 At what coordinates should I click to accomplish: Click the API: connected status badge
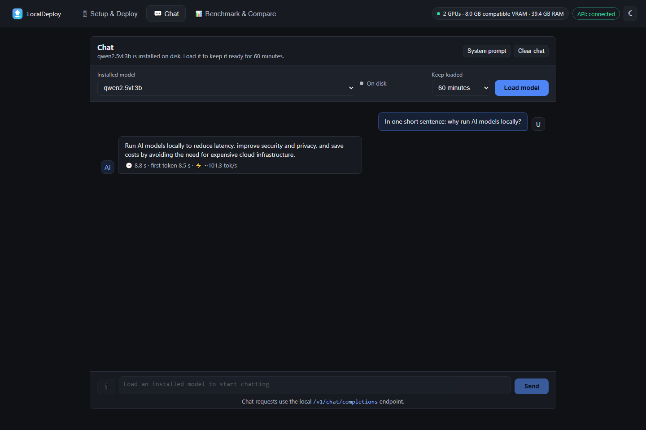pos(596,14)
